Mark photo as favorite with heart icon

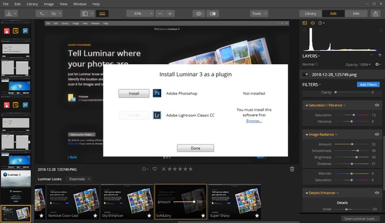click(155, 169)
